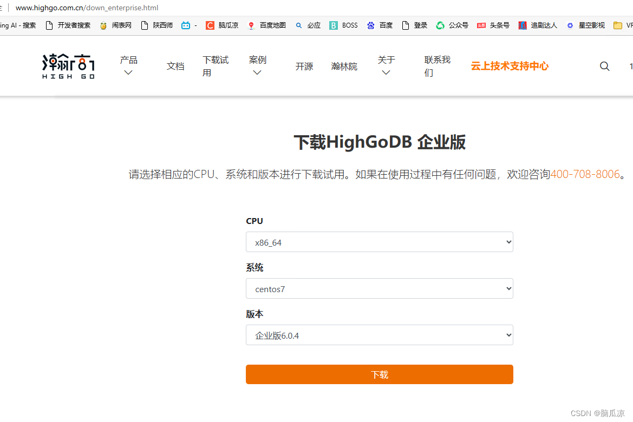Image resolution: width=633 pixels, height=422 pixels.
Task: Click phone number 400-708-8006 link
Action: point(585,174)
